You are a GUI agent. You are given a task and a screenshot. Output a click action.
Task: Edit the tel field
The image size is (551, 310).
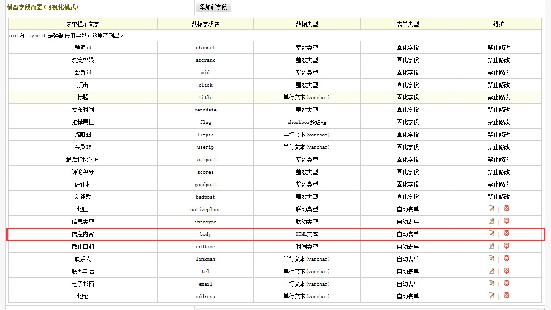491,271
